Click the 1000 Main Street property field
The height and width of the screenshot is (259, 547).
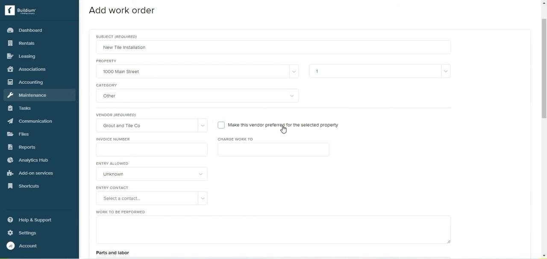coord(193,71)
